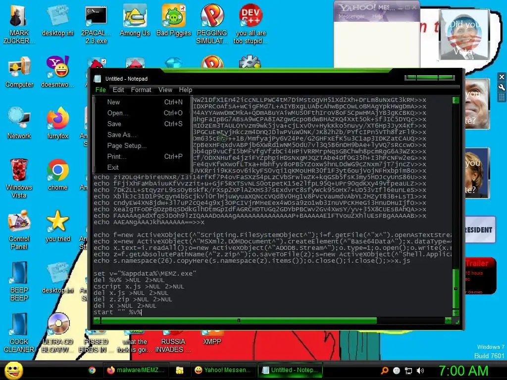Click the network tray icon
Viewport: 507px width, 380px height.
coord(408,371)
